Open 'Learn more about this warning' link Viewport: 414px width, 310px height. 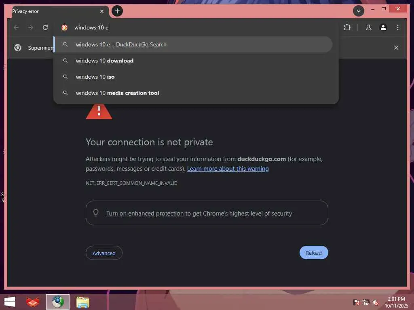pyautogui.click(x=228, y=169)
